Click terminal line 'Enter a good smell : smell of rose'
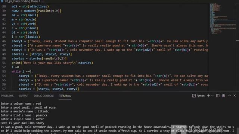The width and height of the screenshot is (239, 134). click(x=28, y=108)
